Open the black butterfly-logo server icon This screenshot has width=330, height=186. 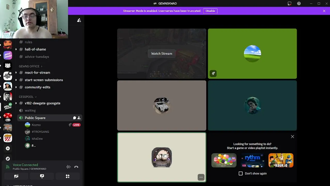8,66
